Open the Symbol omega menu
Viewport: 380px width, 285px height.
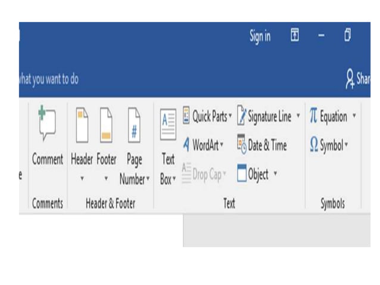pyautogui.click(x=329, y=145)
